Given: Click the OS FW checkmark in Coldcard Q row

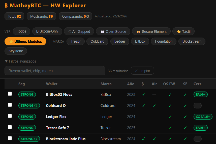Looking at the screenshot, I should (x=170, y=106).
